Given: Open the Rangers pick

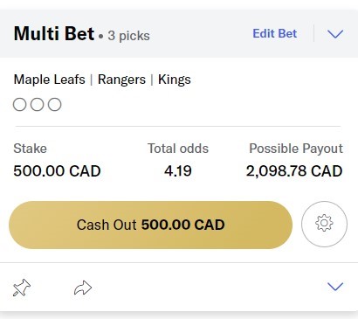Looking at the screenshot, I should pyautogui.click(x=121, y=80).
